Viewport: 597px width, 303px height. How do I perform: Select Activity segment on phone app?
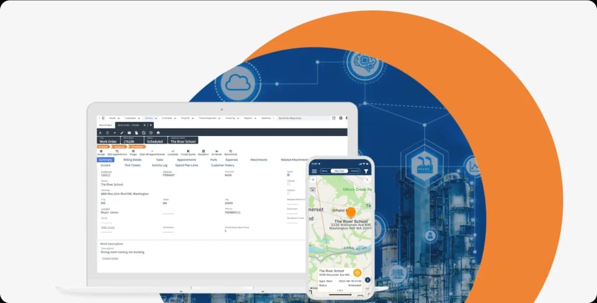pyautogui.click(x=354, y=171)
